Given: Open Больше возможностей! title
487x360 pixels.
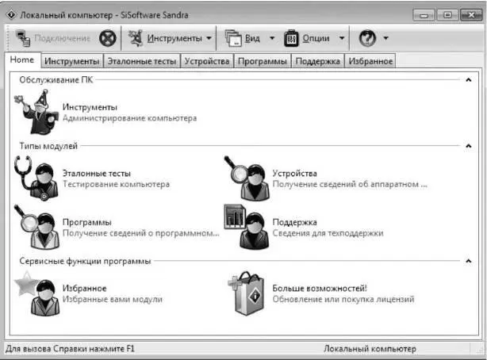Looking at the screenshot, I should pos(320,289).
